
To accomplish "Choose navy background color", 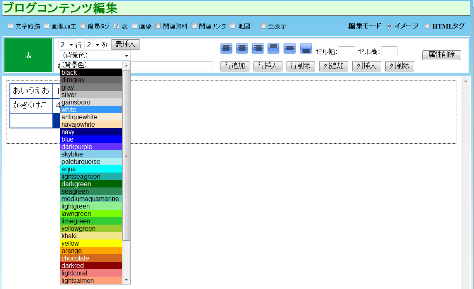I will tap(91, 132).
